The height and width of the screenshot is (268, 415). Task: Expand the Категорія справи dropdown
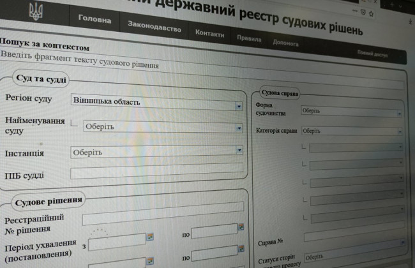click(352, 131)
